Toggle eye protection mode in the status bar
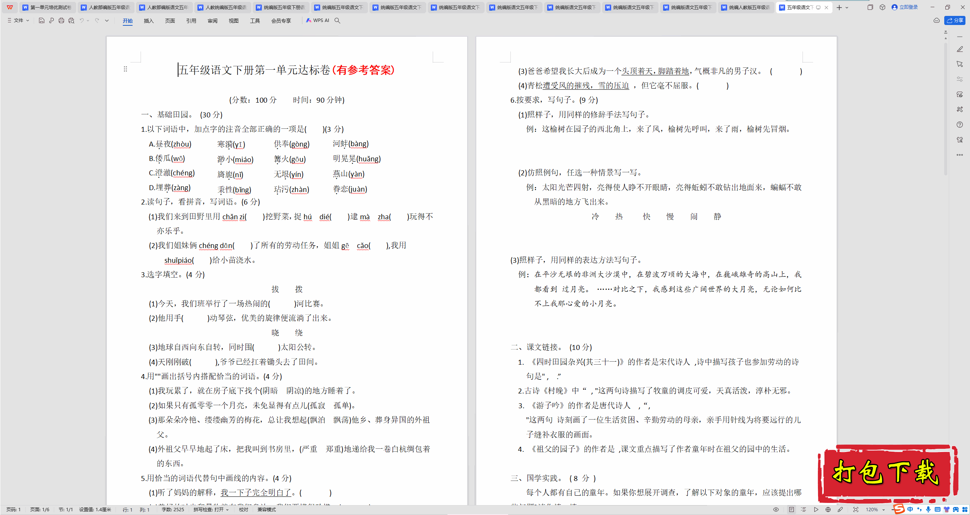 [776, 510]
